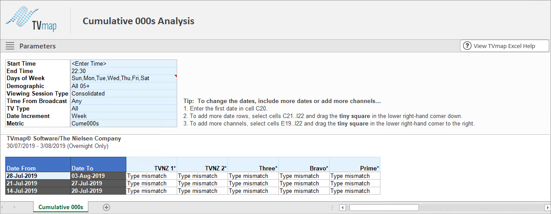
Task: Click Prime Type mismatch for 21-Jul-2019
Action: (355, 183)
